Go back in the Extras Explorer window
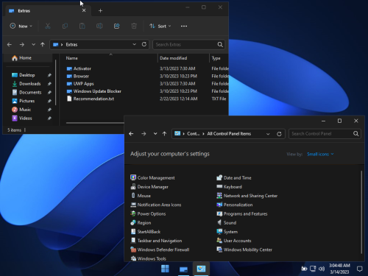The height and width of the screenshot is (276, 368). pyautogui.click(x=10, y=44)
